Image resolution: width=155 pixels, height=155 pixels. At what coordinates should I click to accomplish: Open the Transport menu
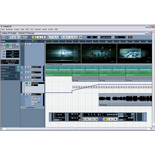pyautogui.click(x=38, y=29)
